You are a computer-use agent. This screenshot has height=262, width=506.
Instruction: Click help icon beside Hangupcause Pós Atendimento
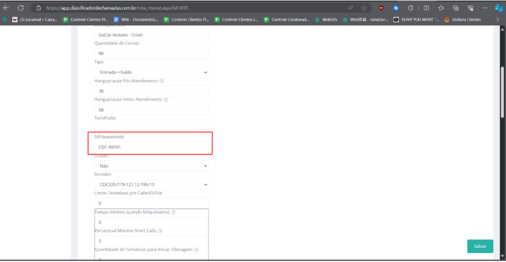coord(161,81)
